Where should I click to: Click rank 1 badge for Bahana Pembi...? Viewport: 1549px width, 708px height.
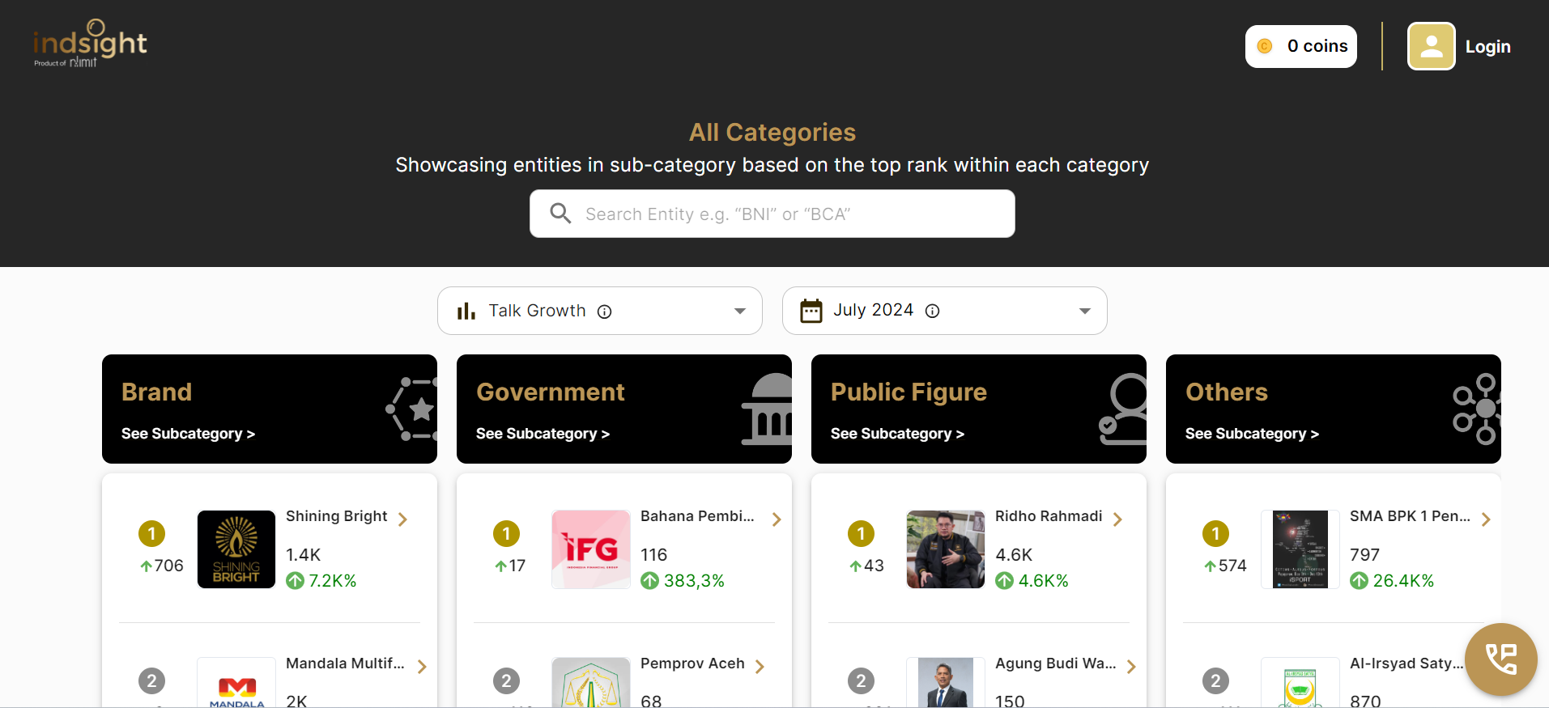point(506,534)
